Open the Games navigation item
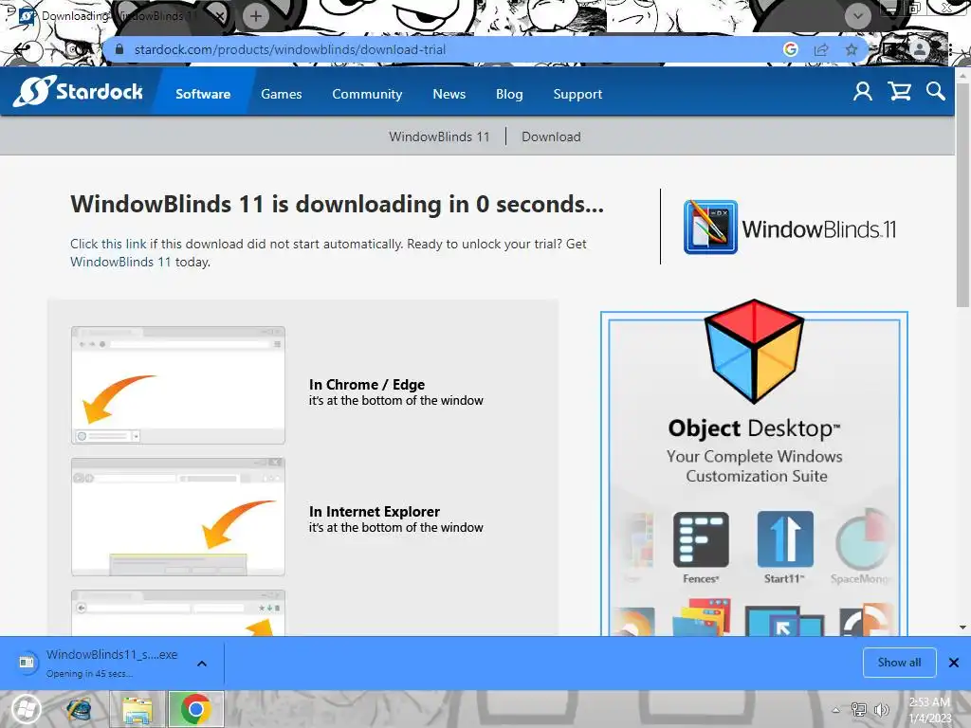The height and width of the screenshot is (728, 971). 281,94
